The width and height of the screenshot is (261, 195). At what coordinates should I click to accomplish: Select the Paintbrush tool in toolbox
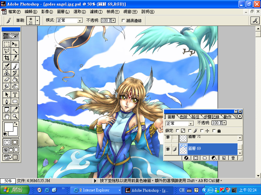(15, 66)
